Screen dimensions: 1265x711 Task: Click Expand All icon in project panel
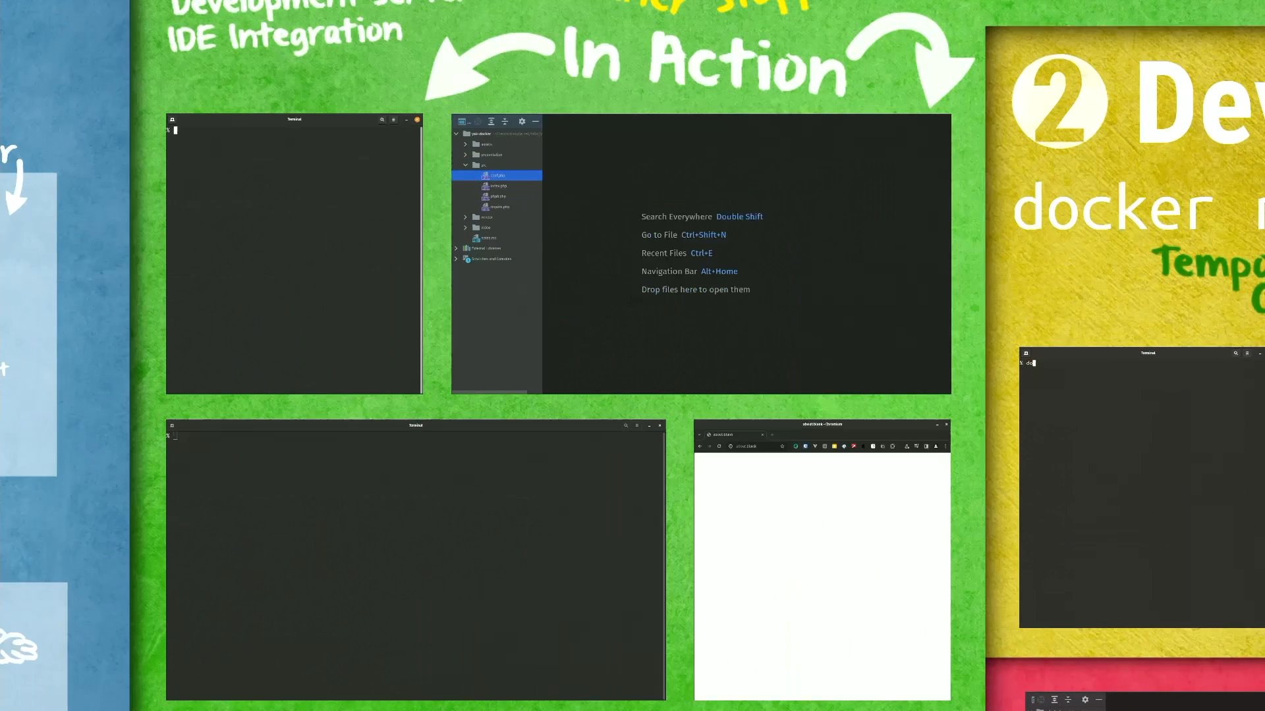[x=491, y=122]
